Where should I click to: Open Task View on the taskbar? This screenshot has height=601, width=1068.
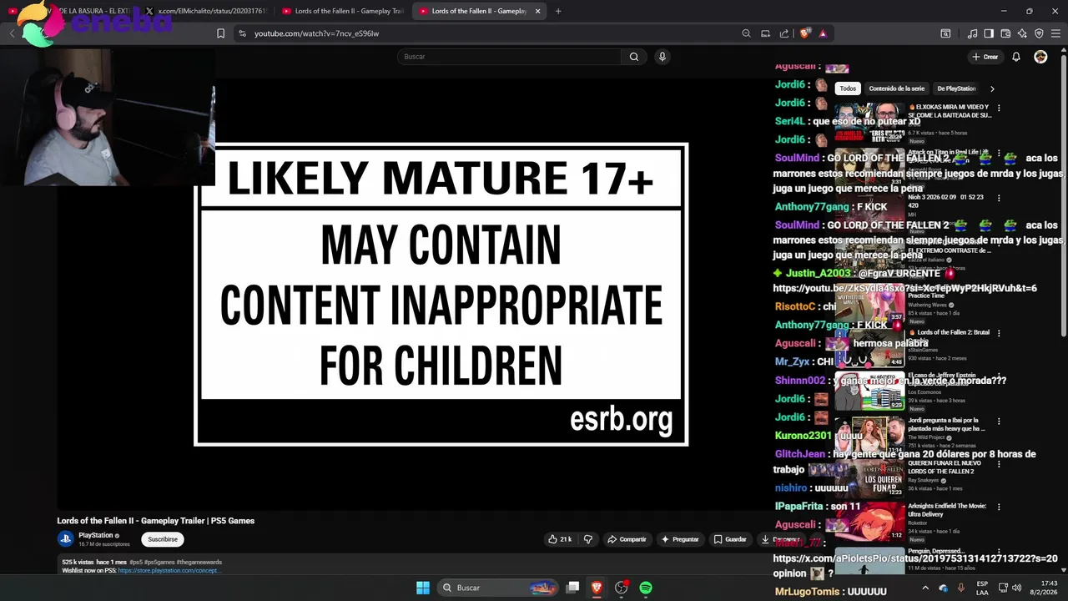[x=572, y=588]
